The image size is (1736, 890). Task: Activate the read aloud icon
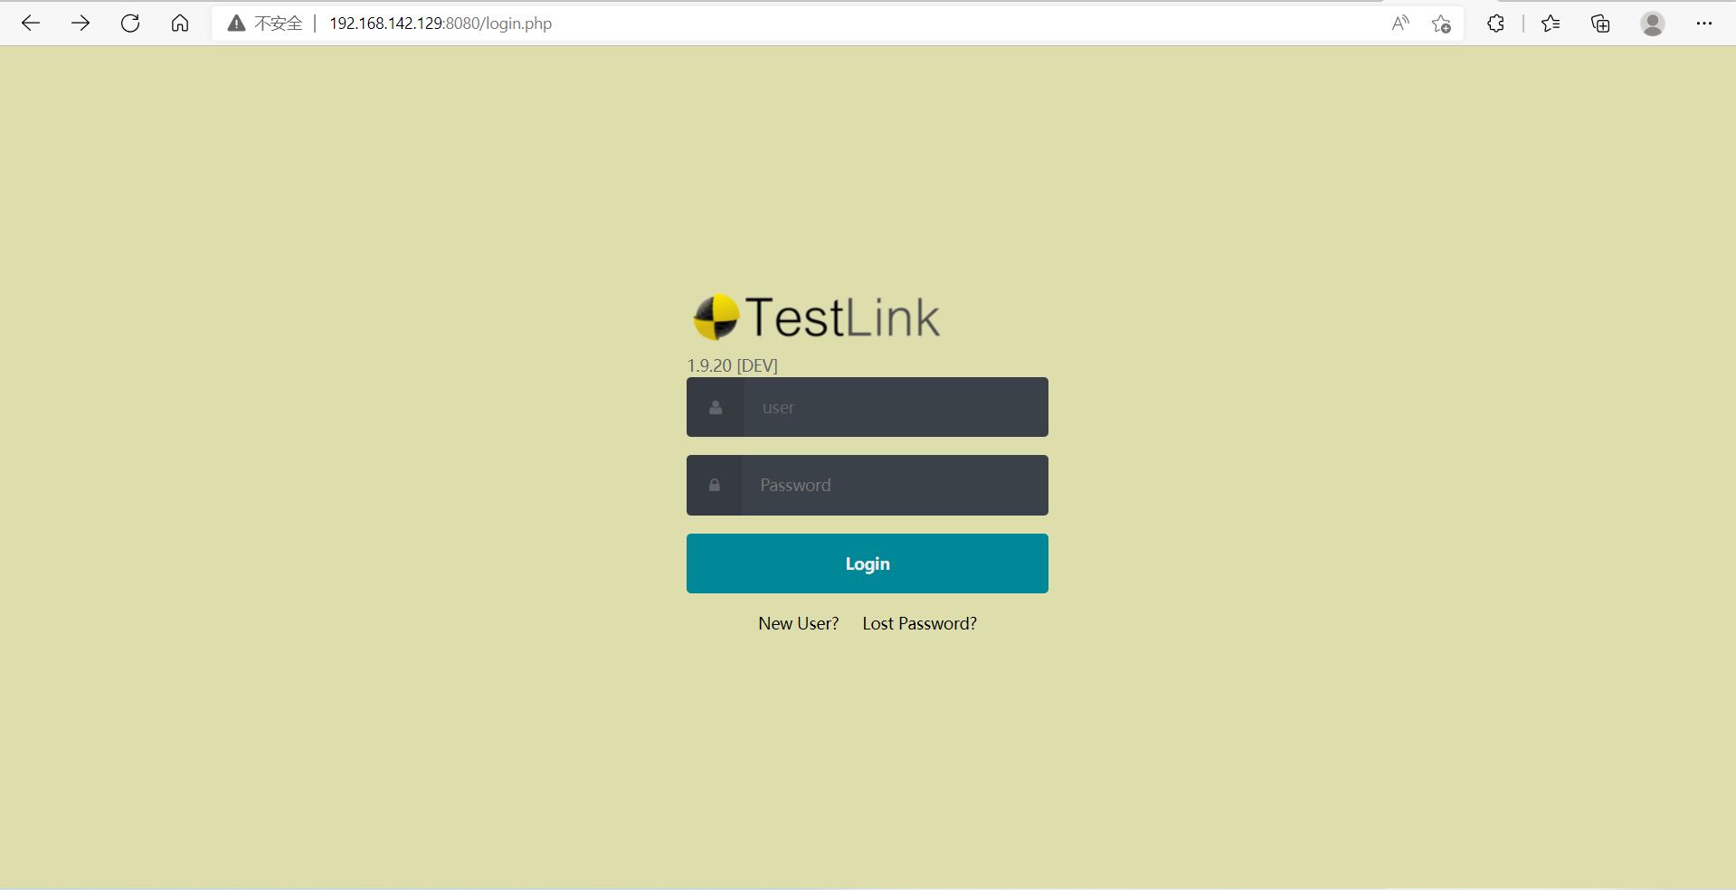click(x=1400, y=24)
